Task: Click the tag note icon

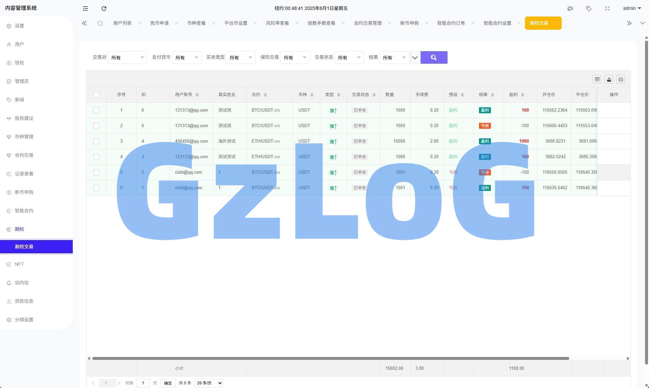Action: 589,9
